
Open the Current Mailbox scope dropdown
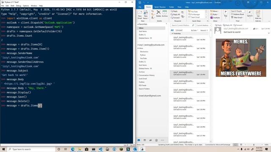point(204,25)
